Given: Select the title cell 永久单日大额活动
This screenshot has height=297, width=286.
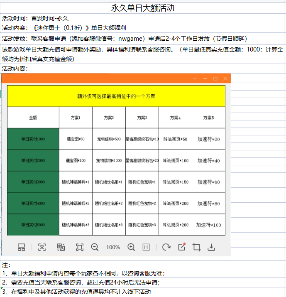Looking at the screenshot, I should 143,8.
